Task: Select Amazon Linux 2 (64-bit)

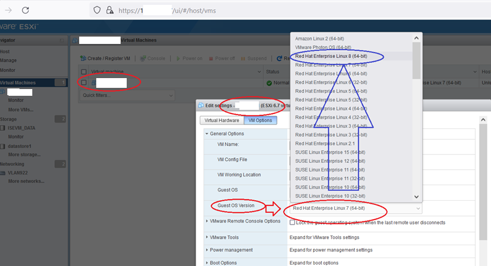Action: (319, 38)
